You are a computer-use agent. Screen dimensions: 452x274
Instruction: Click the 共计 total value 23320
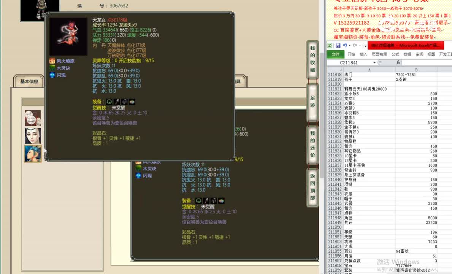(x=416, y=223)
